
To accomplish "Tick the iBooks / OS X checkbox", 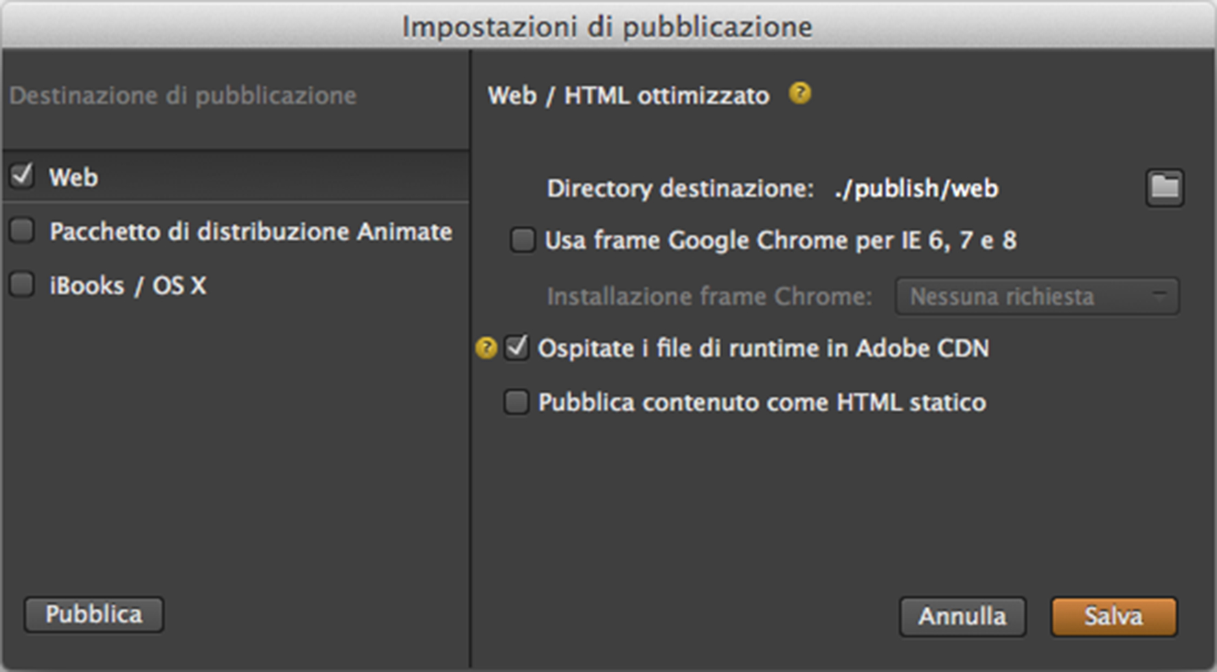I will point(22,284).
